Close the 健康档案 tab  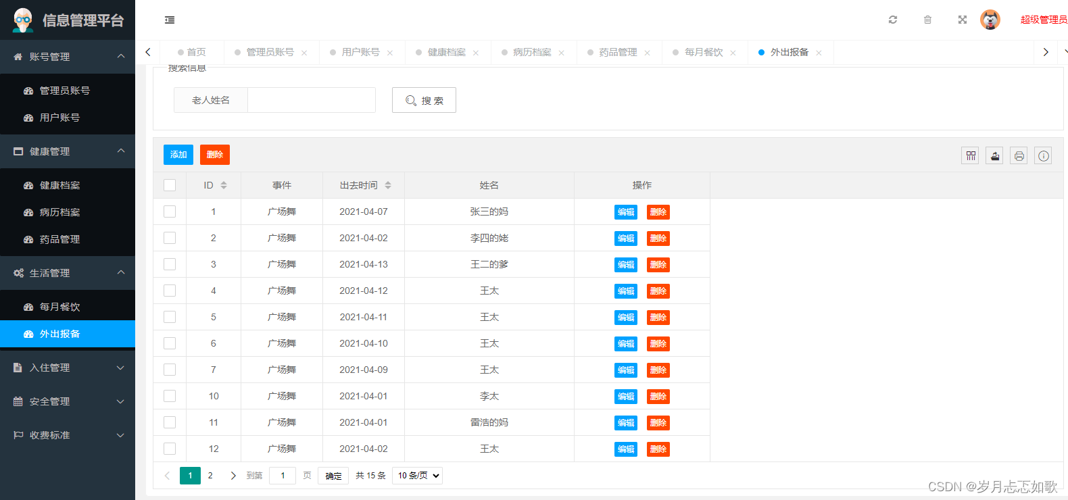click(476, 53)
